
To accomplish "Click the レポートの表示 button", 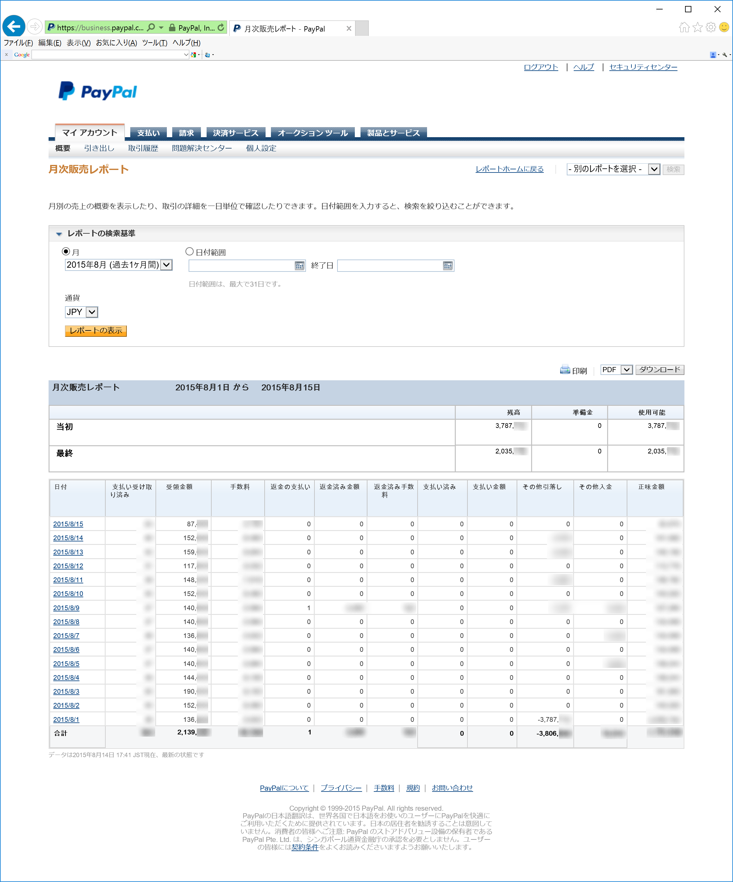I will pyautogui.click(x=96, y=331).
